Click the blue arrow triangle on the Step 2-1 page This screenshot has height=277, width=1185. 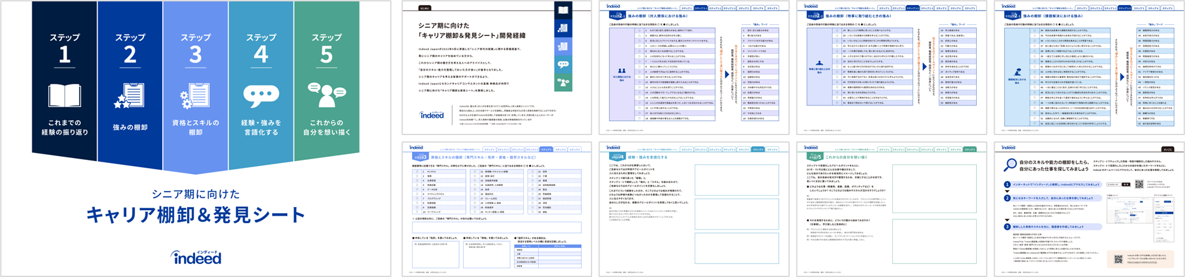coord(727,74)
